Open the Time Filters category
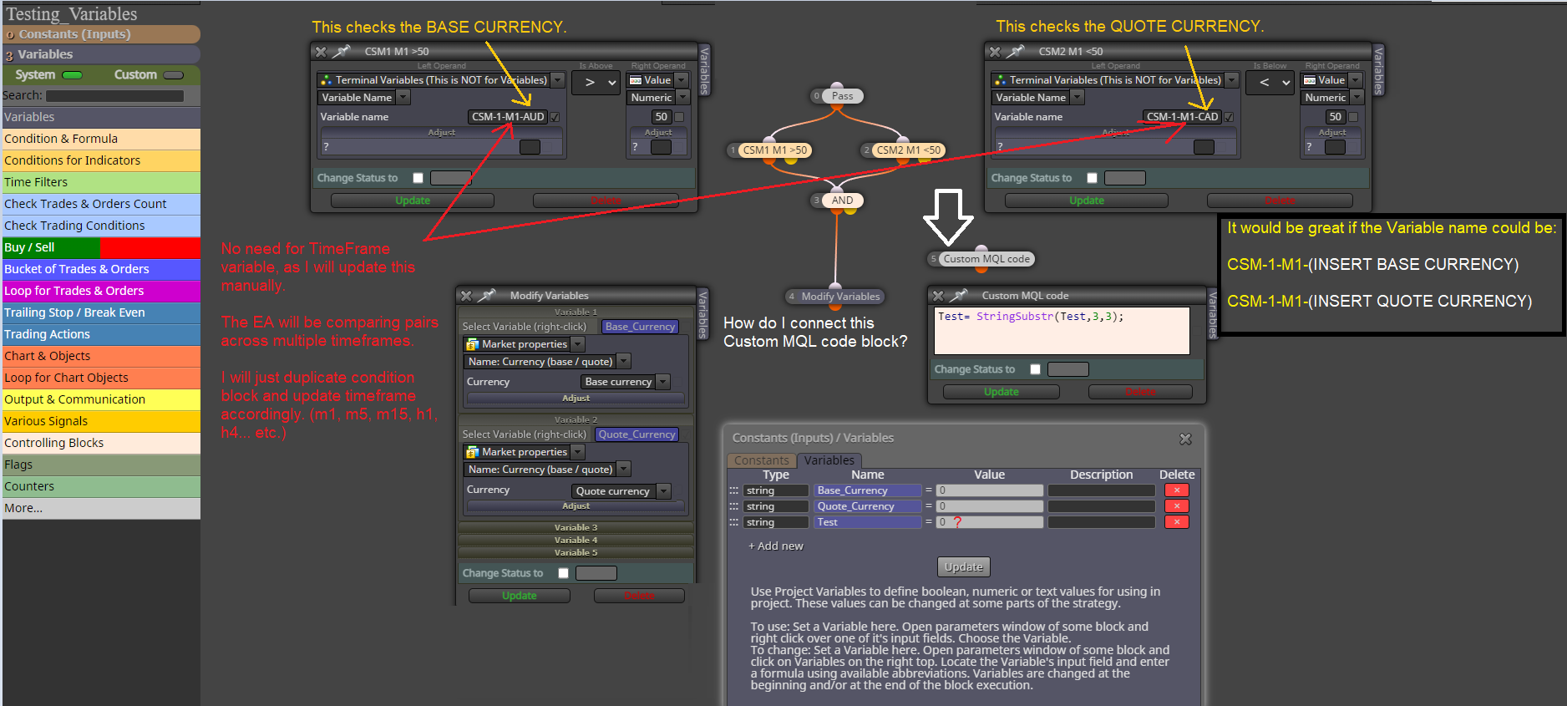Viewport: 1567px width, 706px height. [x=101, y=182]
